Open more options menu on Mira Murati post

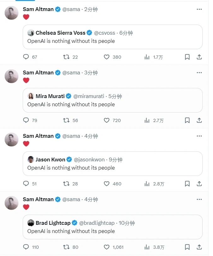[199, 73]
